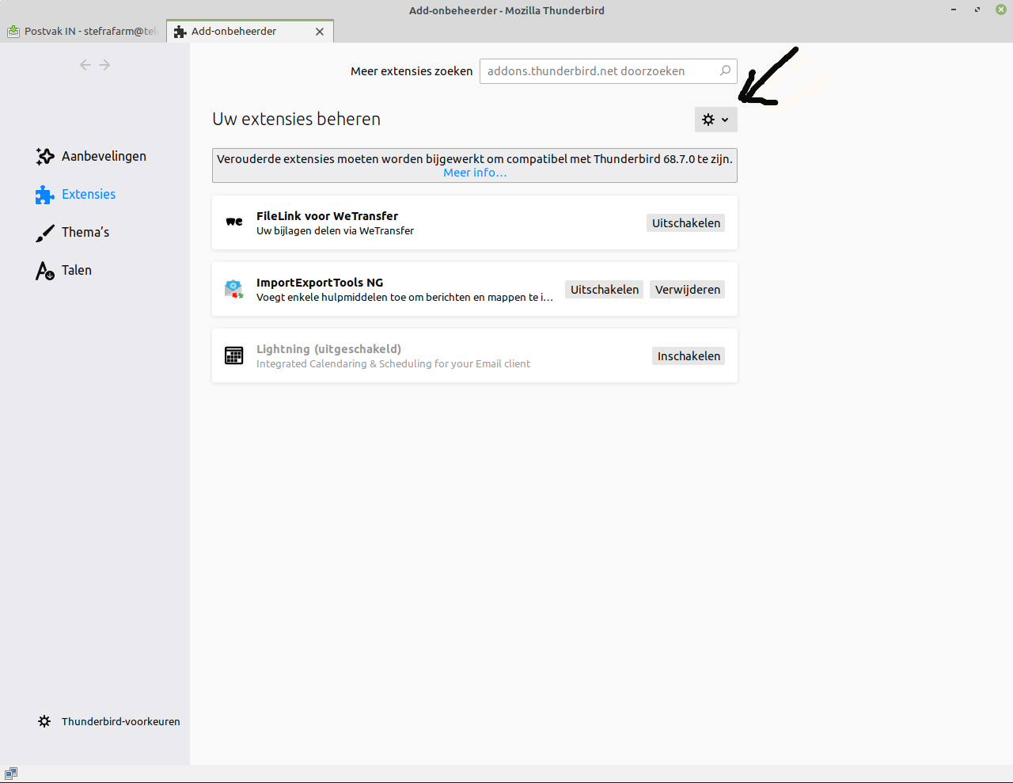The width and height of the screenshot is (1013, 783).
Task: Select the FileLink voor WeTransfer extension title
Action: click(x=327, y=216)
